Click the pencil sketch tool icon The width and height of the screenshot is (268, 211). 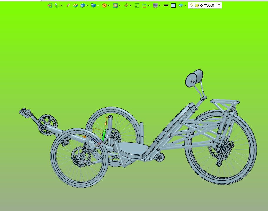point(68,5)
